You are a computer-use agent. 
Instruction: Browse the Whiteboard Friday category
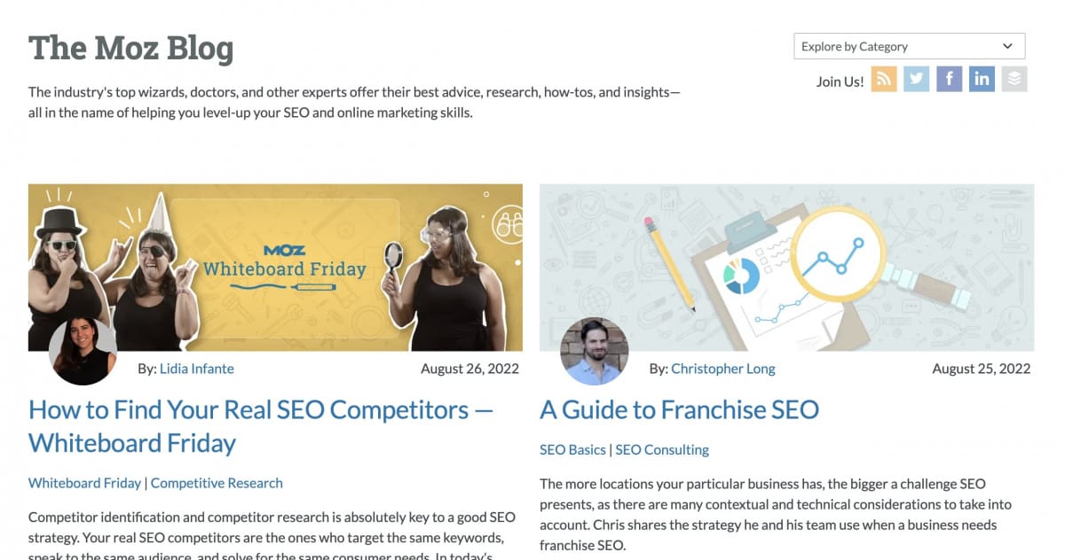point(84,483)
